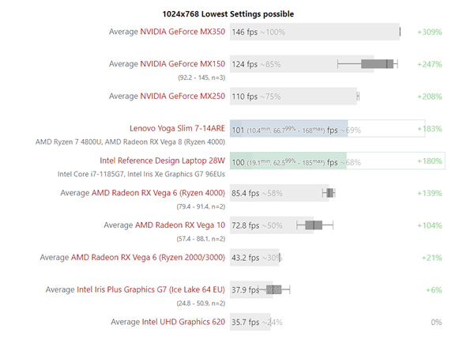Click the +180% difference label
The image size is (474, 340).
coord(429,161)
